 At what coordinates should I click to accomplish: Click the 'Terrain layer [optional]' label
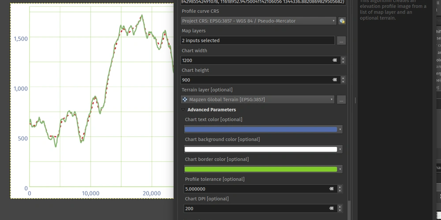point(207,90)
